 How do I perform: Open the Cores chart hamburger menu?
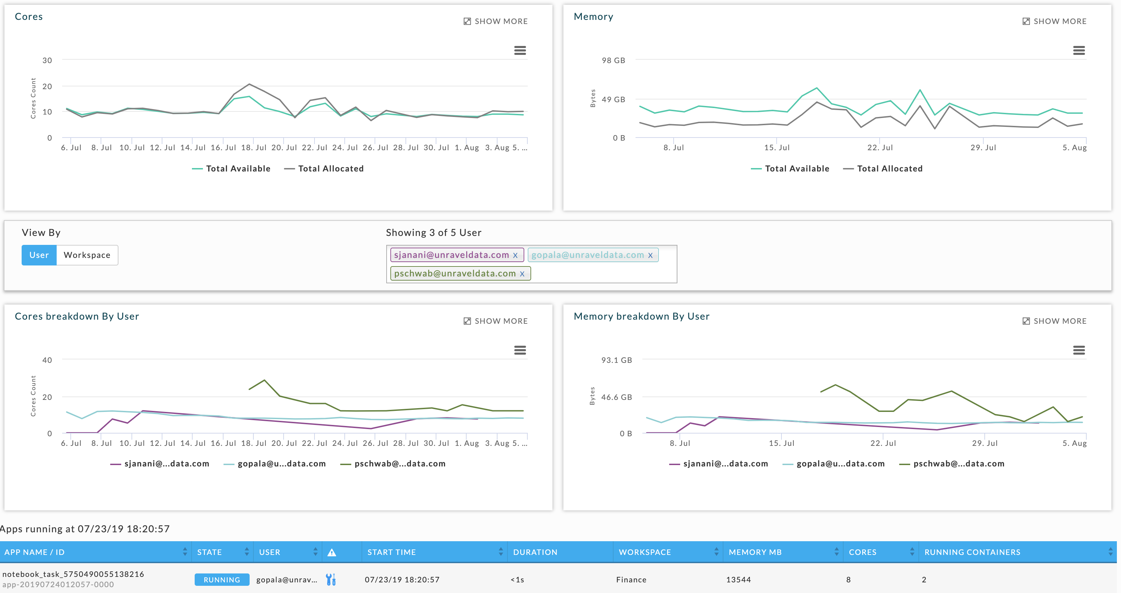(x=520, y=50)
